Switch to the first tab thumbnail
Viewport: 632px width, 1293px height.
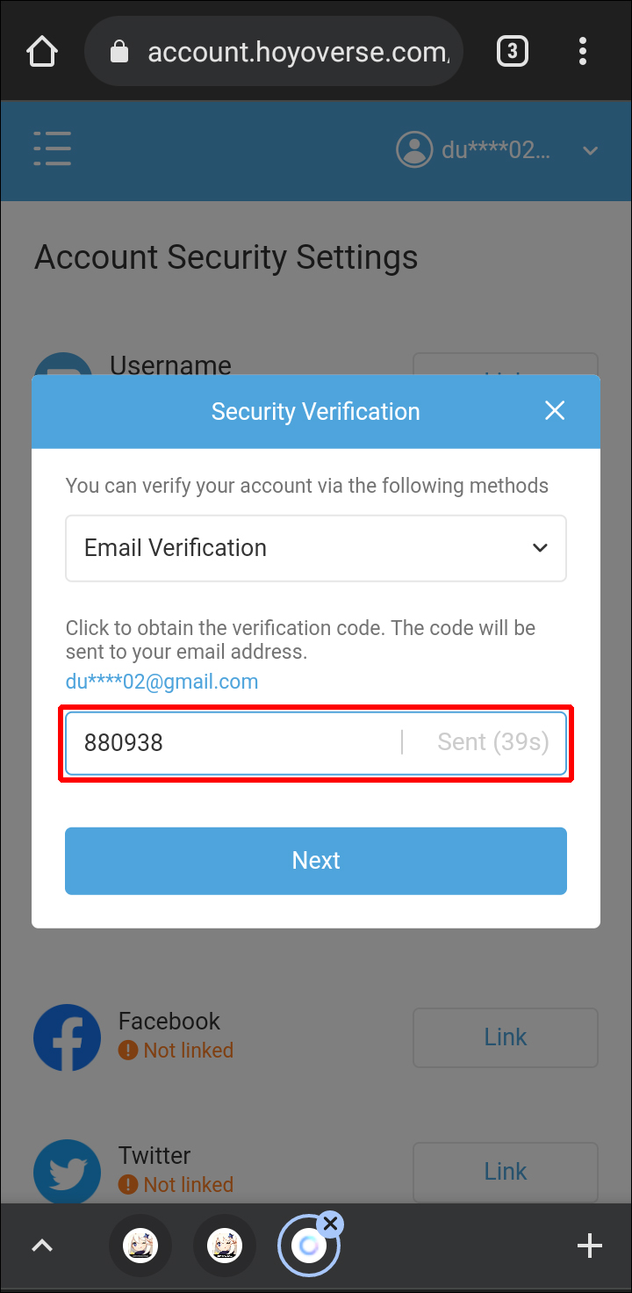click(140, 1246)
